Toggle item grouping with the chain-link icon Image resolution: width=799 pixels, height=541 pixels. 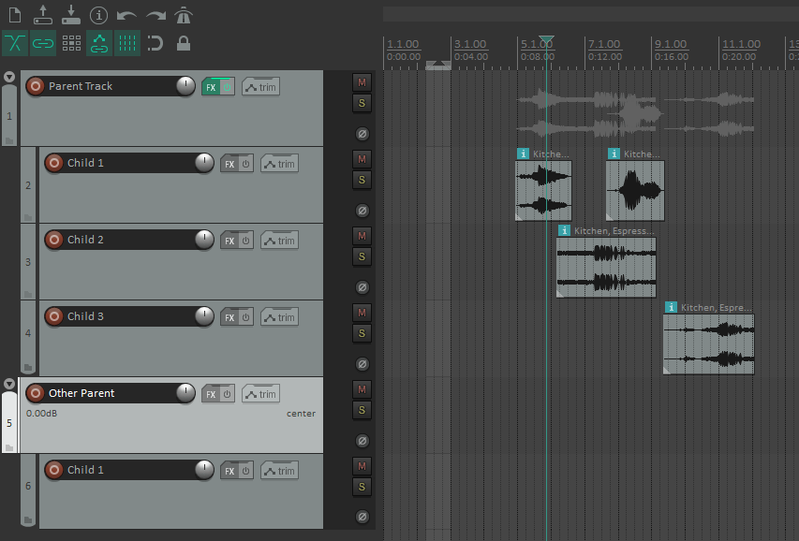[42, 44]
